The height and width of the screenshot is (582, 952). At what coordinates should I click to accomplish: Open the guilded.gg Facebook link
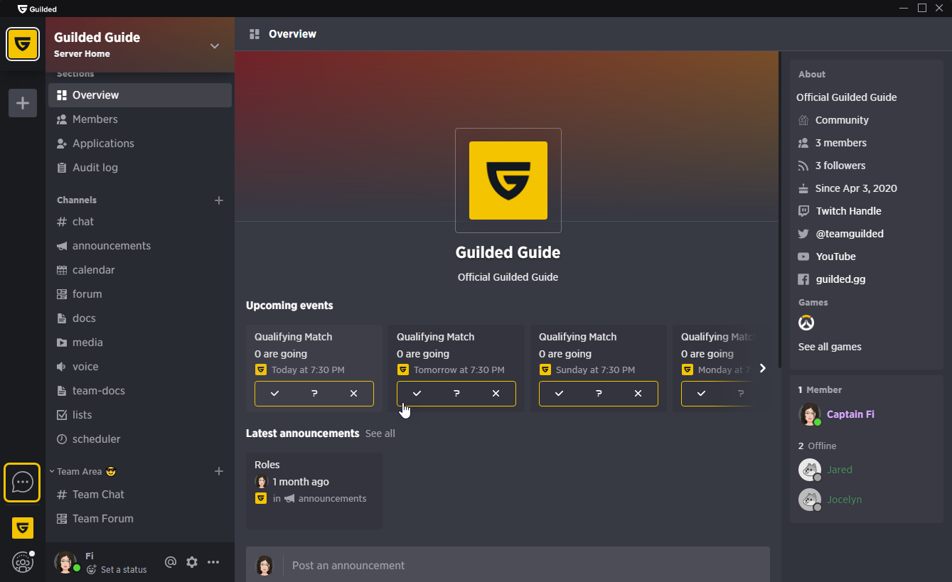[x=841, y=279]
